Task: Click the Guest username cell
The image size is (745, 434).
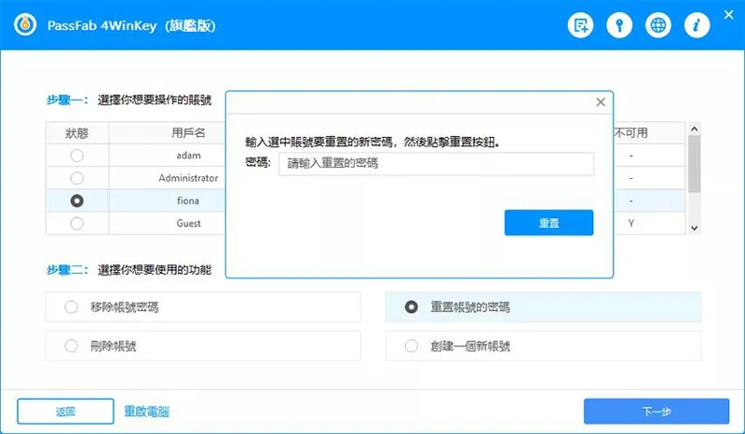Action: coord(189,224)
